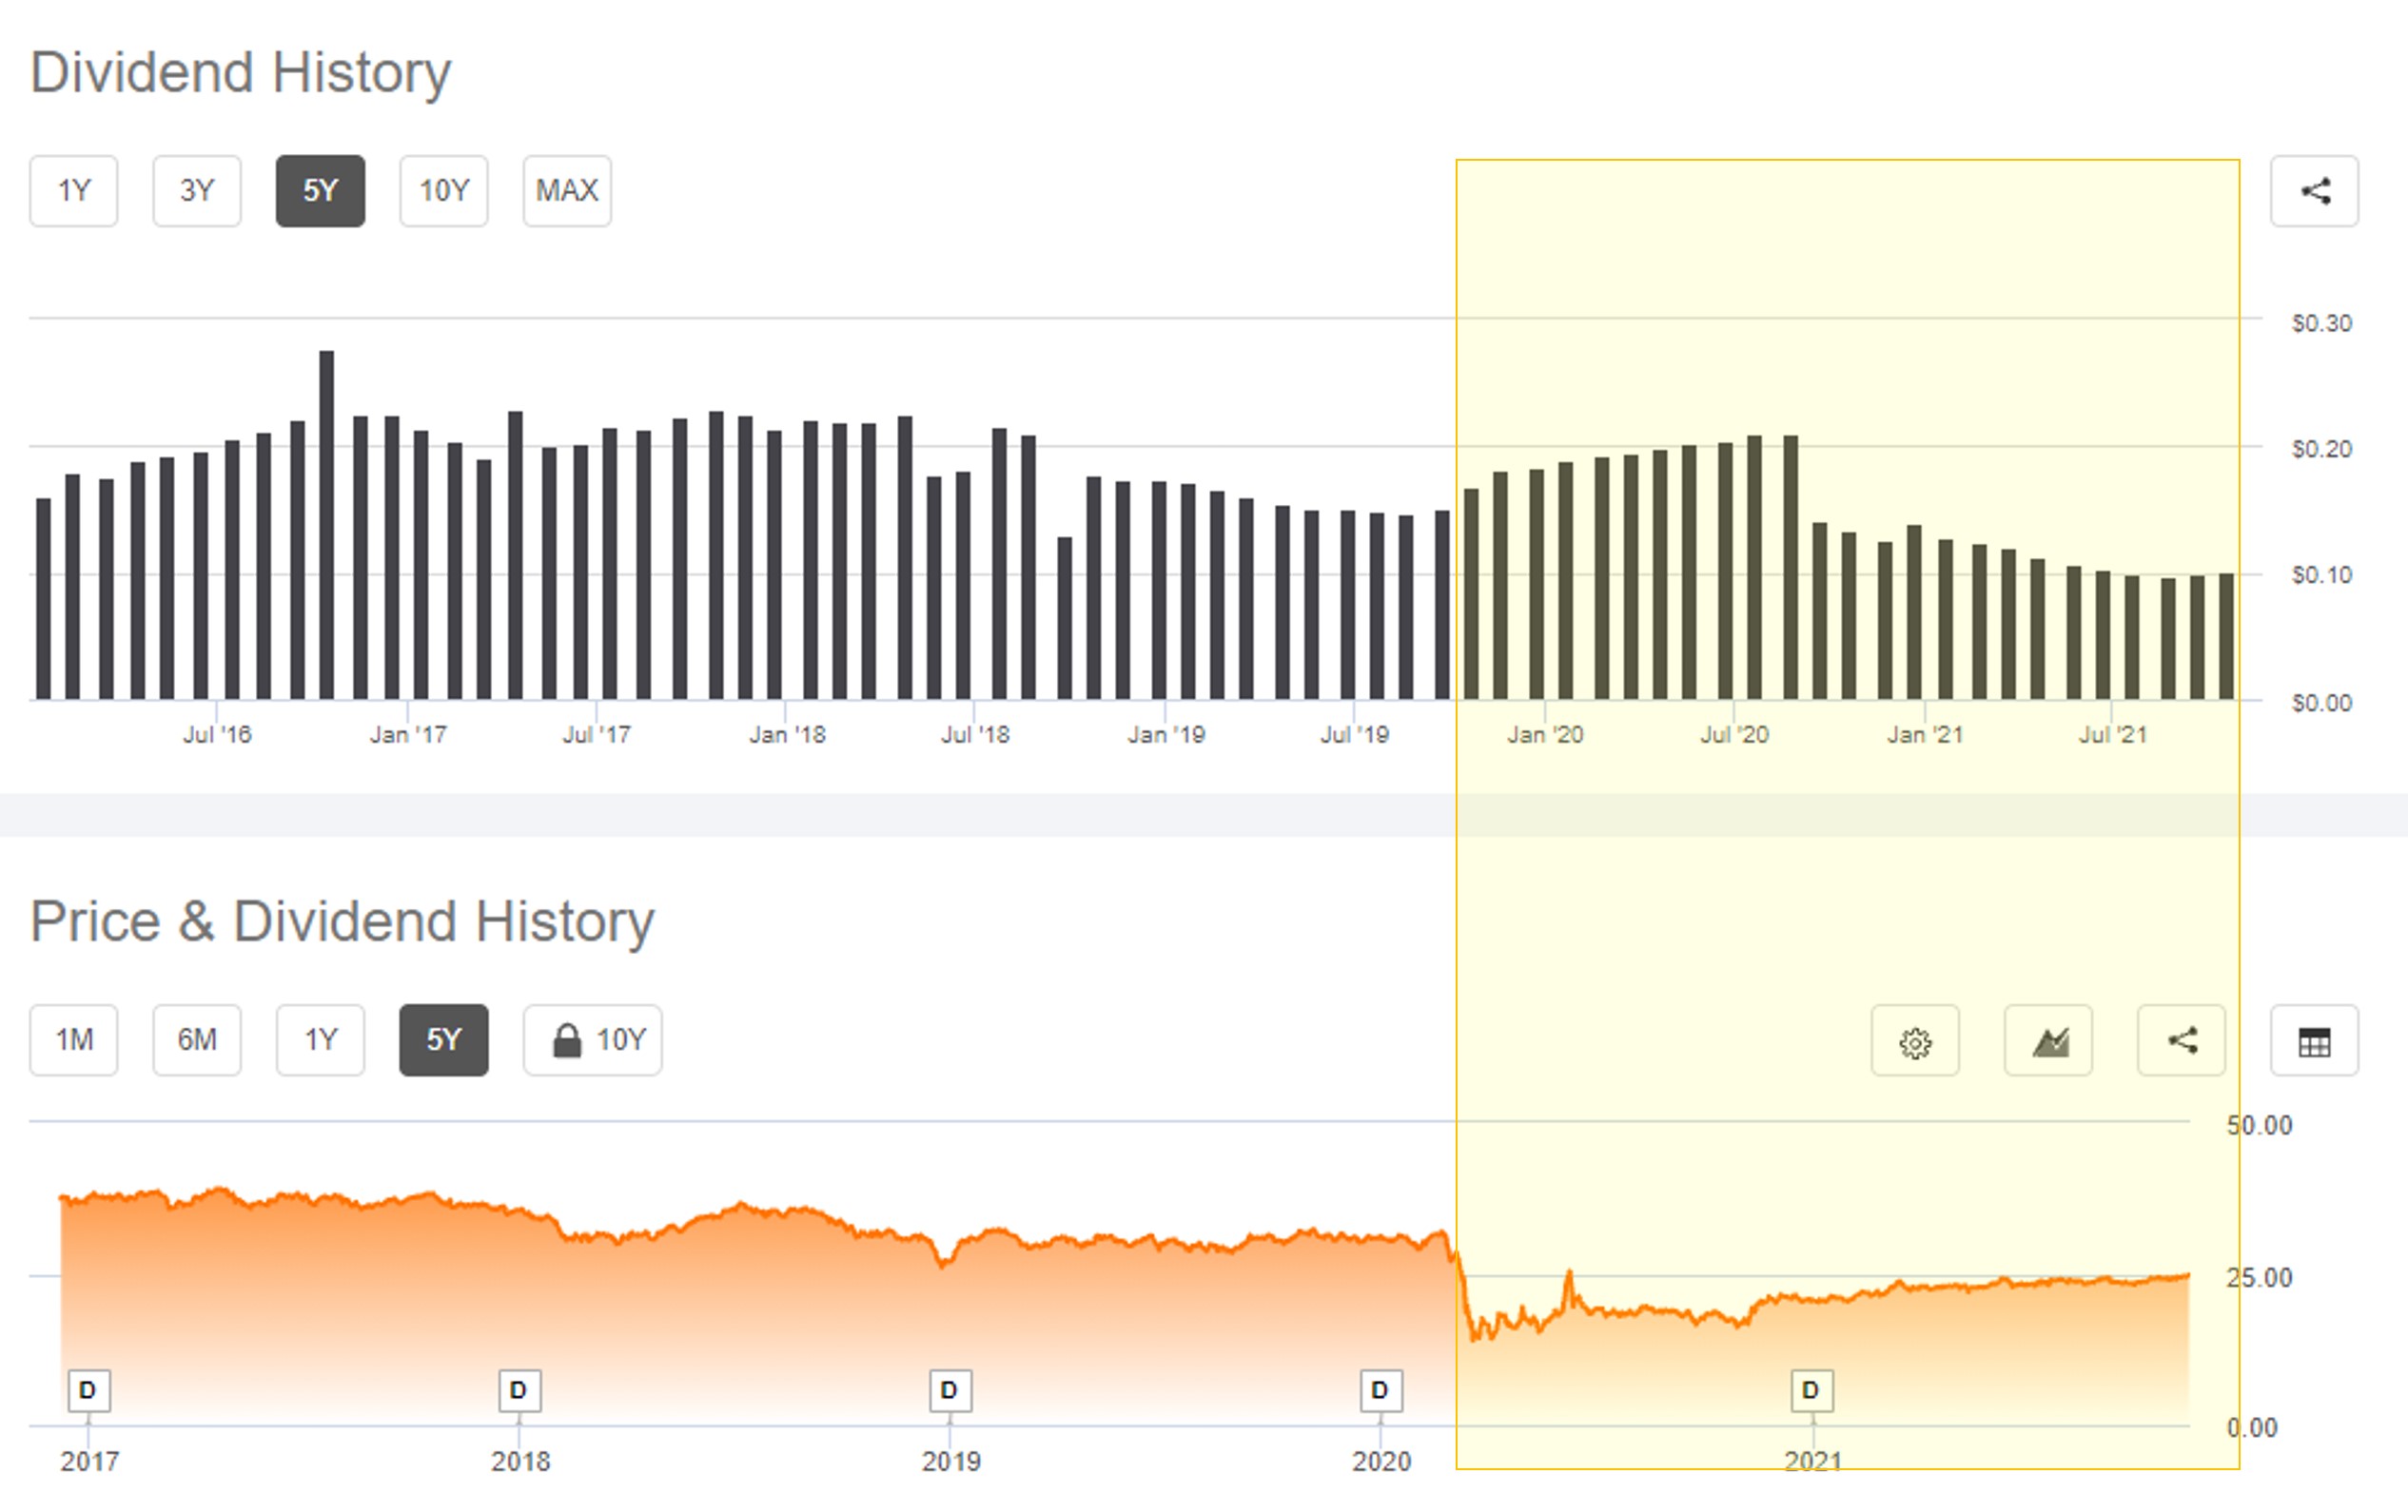
Task: Select 6M range in Price & Dividend History
Action: tap(197, 1040)
